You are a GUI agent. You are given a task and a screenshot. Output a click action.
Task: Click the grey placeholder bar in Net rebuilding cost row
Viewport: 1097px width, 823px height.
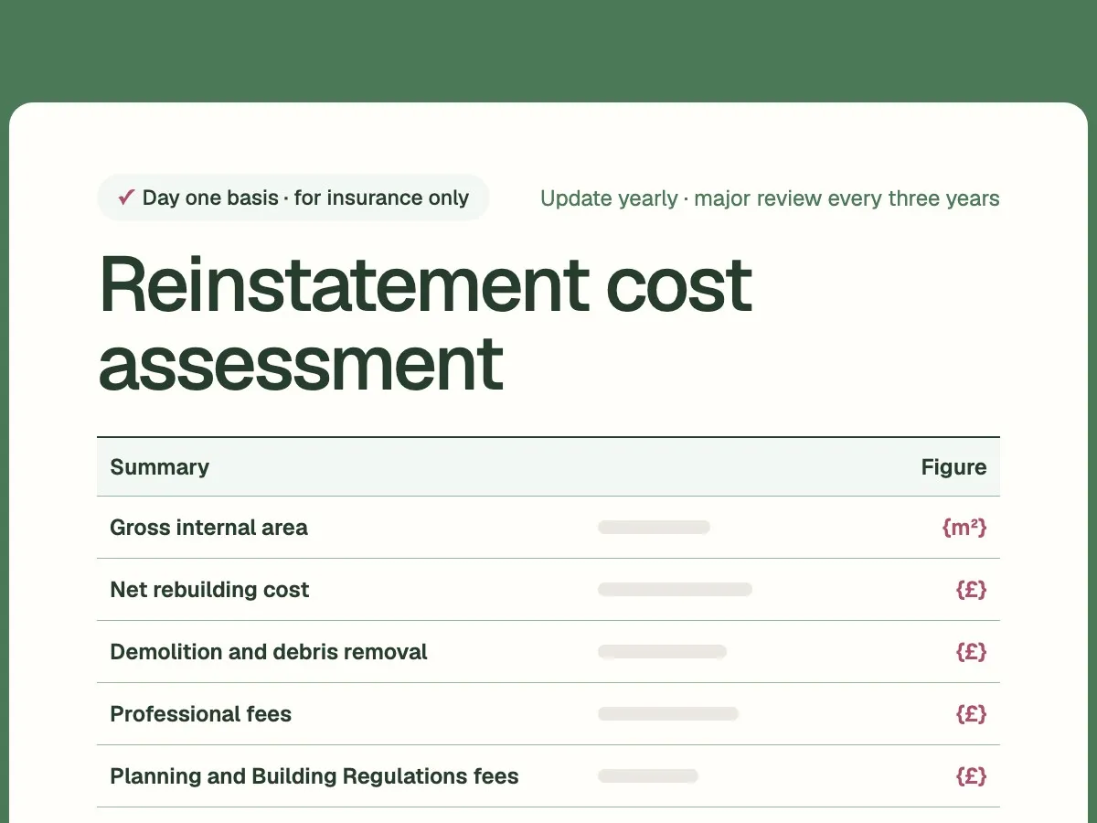point(675,590)
